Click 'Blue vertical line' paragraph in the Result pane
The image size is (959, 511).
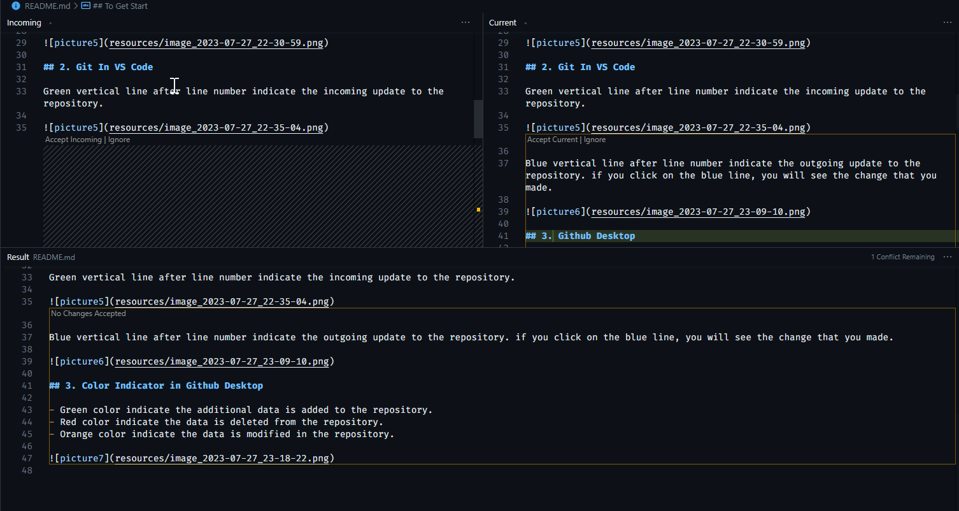[471, 337]
